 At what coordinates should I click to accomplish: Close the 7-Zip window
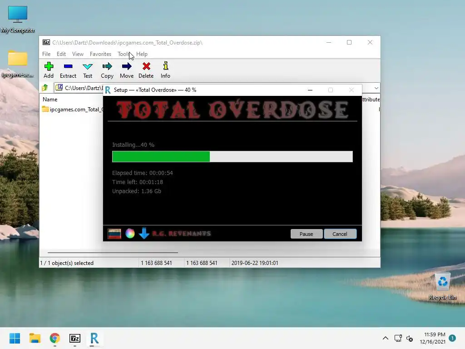370,42
